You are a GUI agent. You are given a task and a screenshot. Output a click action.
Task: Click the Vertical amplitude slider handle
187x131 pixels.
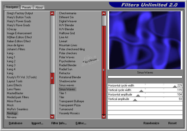(135, 100)
